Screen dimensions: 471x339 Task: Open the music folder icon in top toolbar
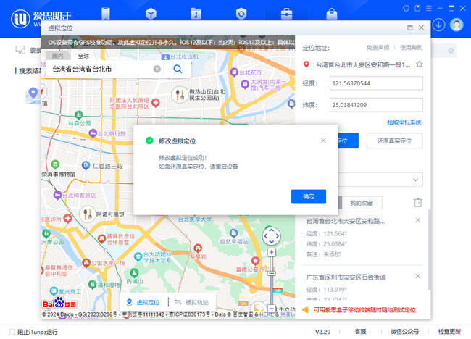click(x=196, y=14)
